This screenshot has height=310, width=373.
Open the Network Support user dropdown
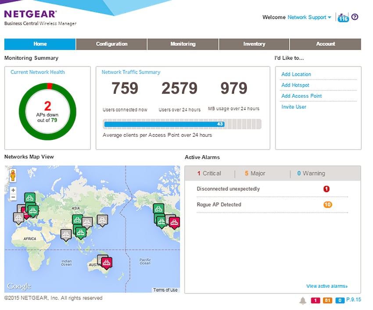click(x=309, y=18)
